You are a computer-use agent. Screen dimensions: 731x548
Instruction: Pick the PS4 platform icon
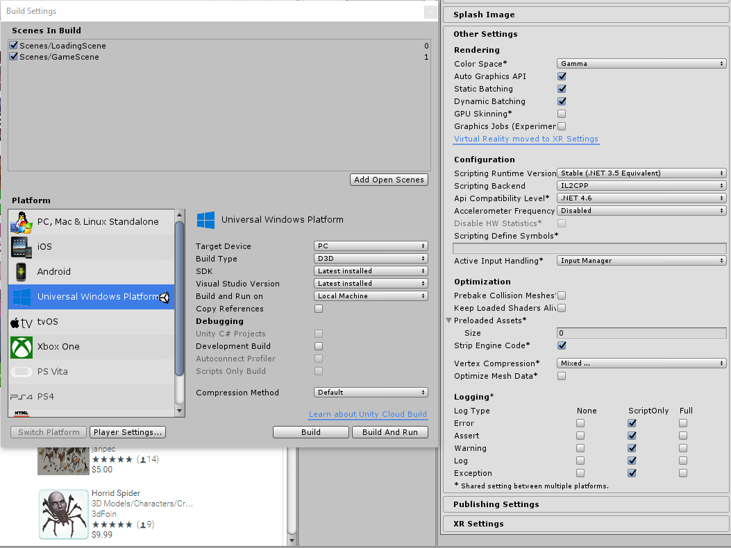pos(22,397)
